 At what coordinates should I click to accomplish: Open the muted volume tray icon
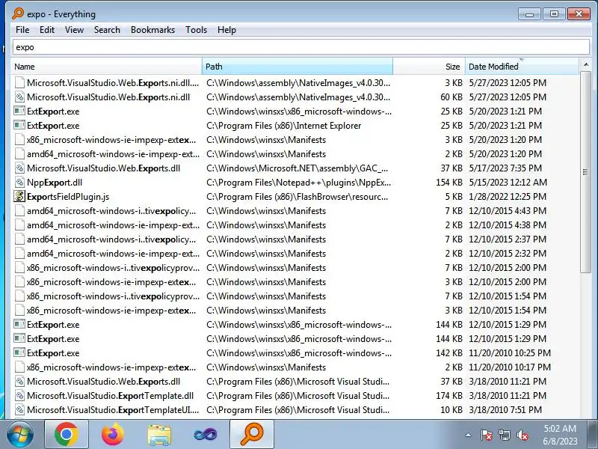(x=522, y=435)
